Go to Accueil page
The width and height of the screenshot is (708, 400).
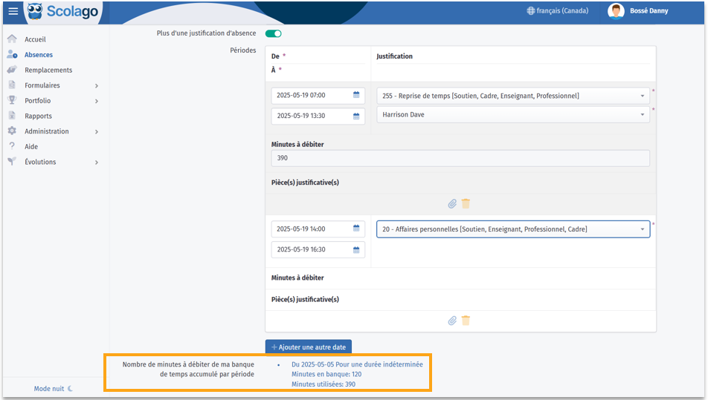coord(35,39)
